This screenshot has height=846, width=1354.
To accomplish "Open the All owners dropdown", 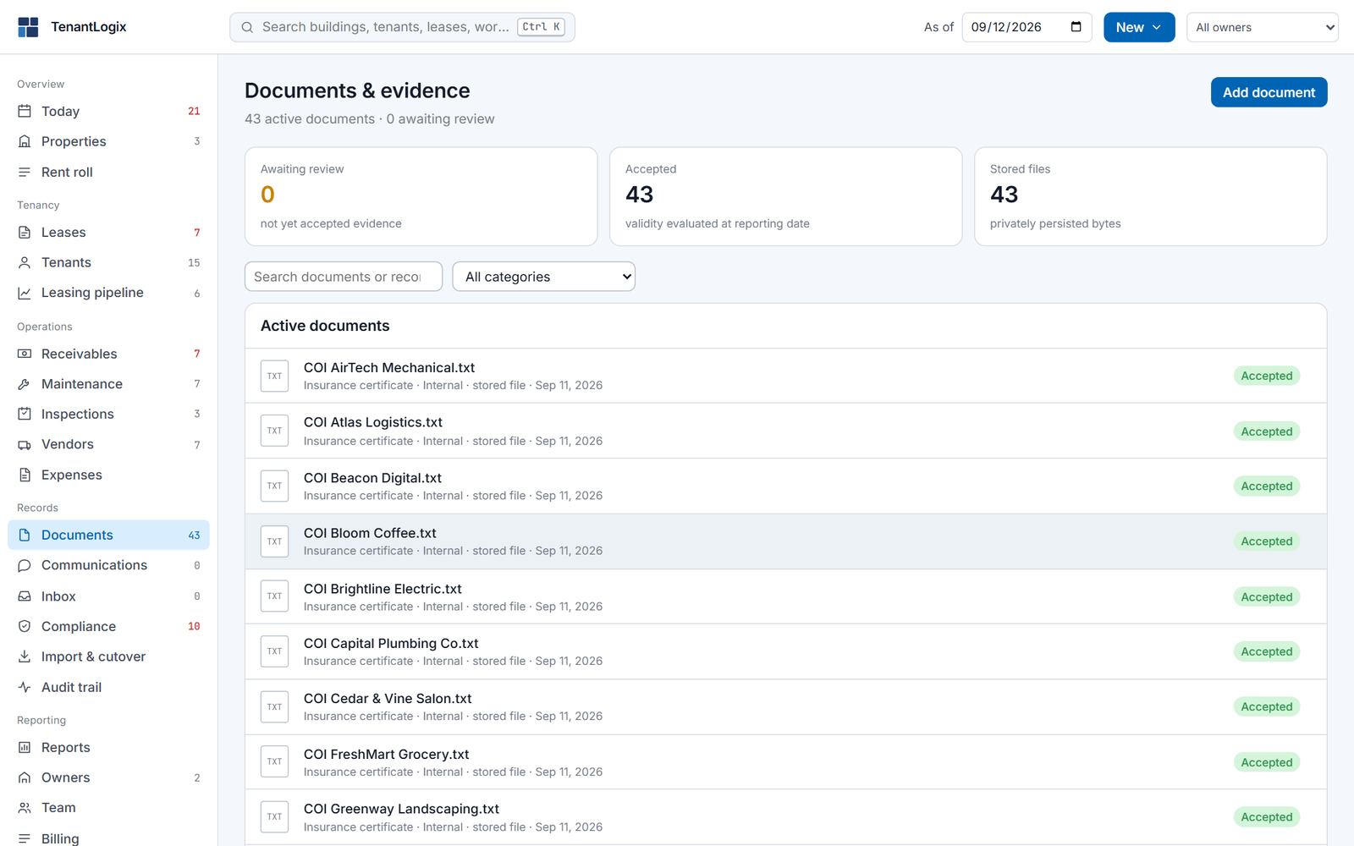I will tap(1263, 27).
